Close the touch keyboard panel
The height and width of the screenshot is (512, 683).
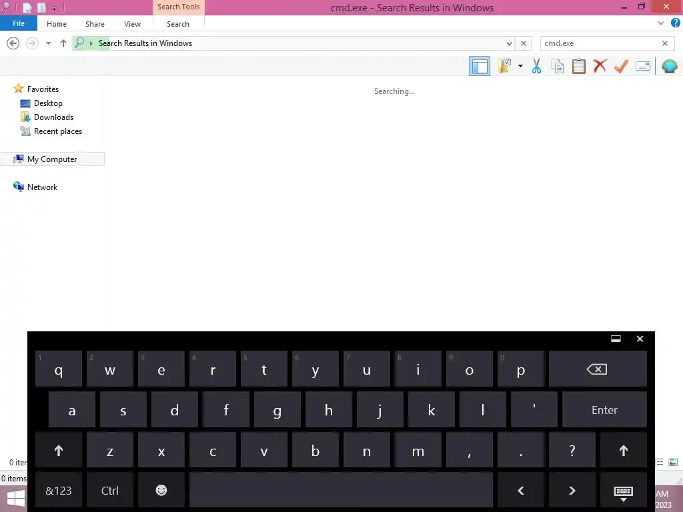(x=640, y=339)
